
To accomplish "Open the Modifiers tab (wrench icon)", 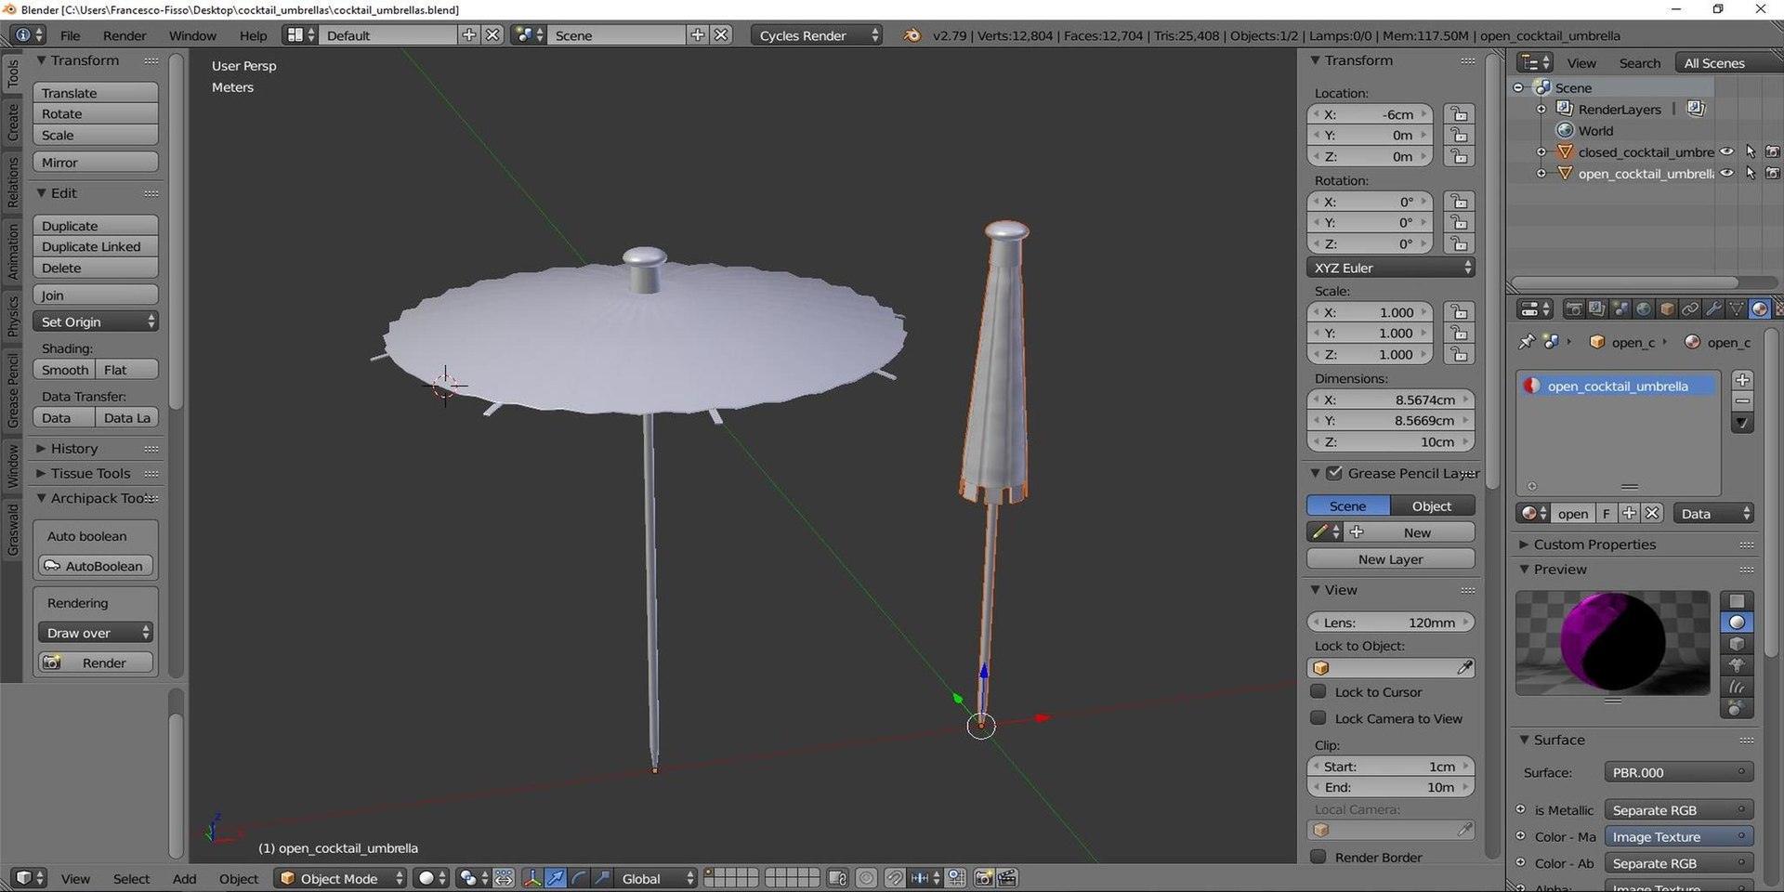I will pos(1713,309).
